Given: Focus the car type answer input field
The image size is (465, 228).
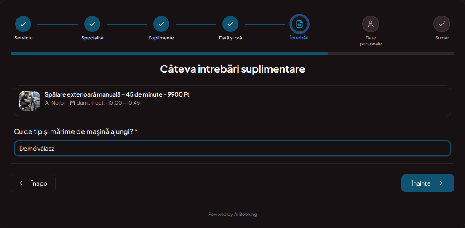Looking at the screenshot, I should click(x=232, y=148).
